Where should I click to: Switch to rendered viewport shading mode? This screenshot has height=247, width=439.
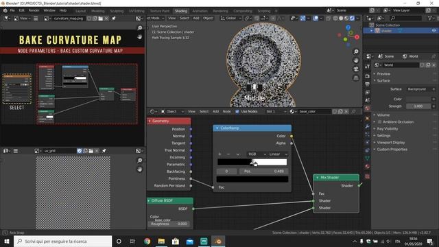352,19
